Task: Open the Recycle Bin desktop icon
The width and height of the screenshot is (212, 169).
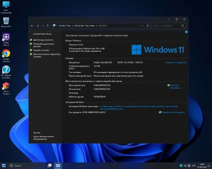Action: 6,22
